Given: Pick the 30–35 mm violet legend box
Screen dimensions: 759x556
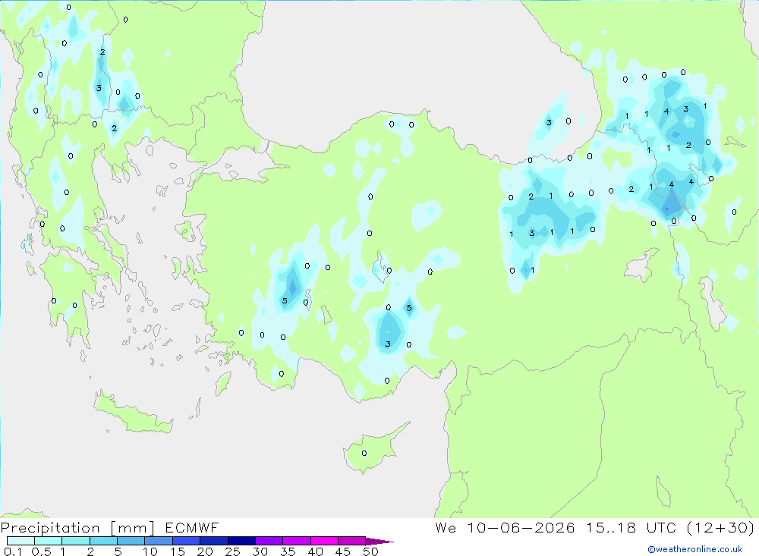Looking at the screenshot, I should pos(269,541).
